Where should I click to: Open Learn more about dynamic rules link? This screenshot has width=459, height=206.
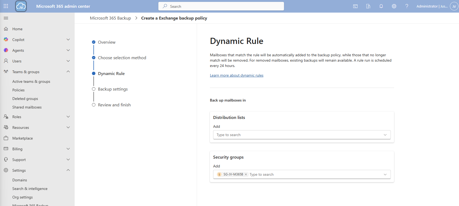coord(236,75)
